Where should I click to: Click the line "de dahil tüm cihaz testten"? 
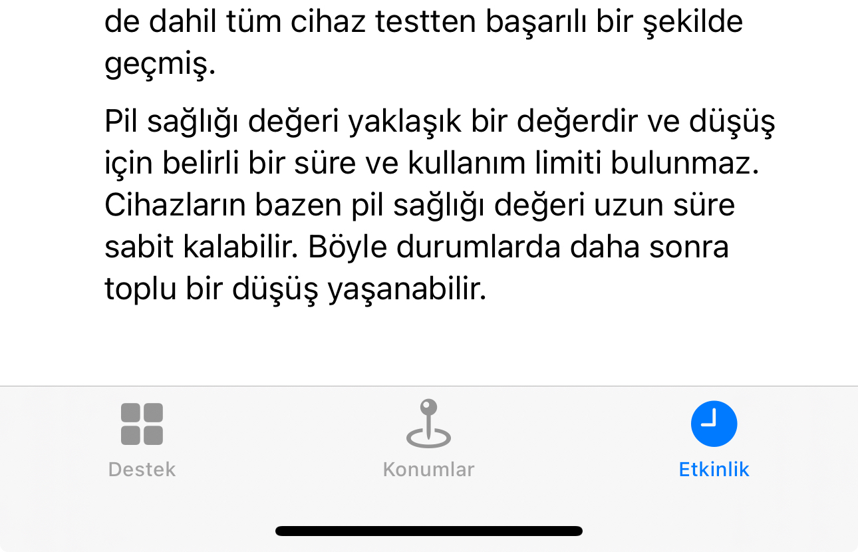[424, 23]
